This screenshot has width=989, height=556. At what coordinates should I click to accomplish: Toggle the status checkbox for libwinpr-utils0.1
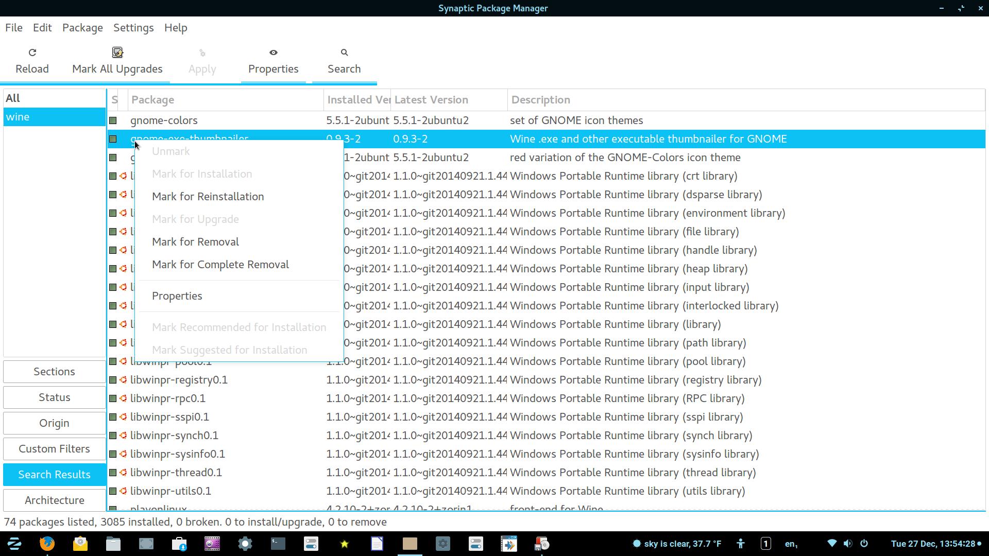113,491
